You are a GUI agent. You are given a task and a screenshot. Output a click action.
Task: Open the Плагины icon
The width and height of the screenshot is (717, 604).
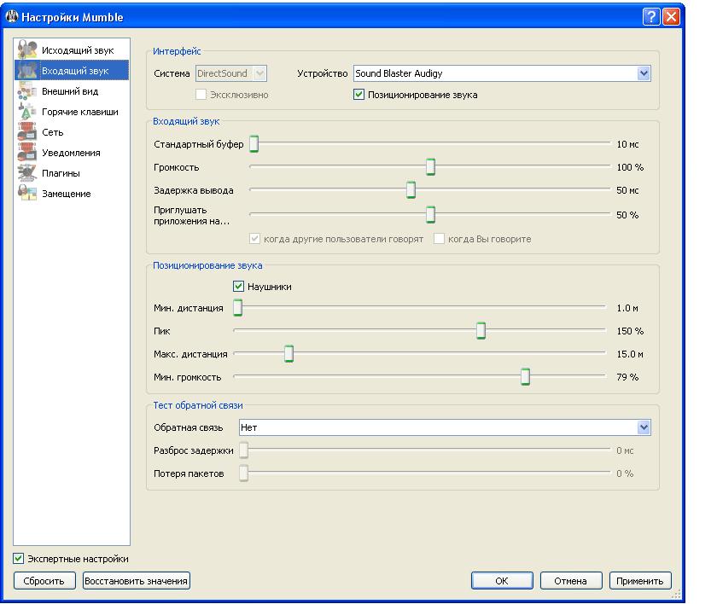pyautogui.click(x=27, y=173)
